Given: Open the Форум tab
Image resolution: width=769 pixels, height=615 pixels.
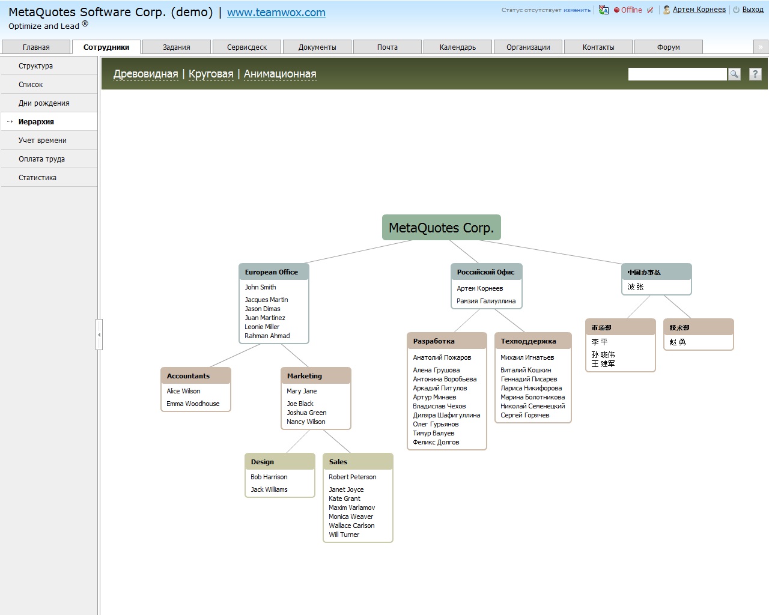Looking at the screenshot, I should (x=669, y=47).
